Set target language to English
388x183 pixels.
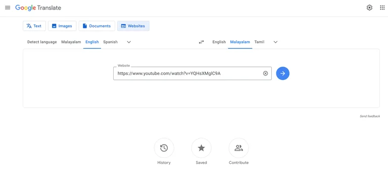point(219,42)
